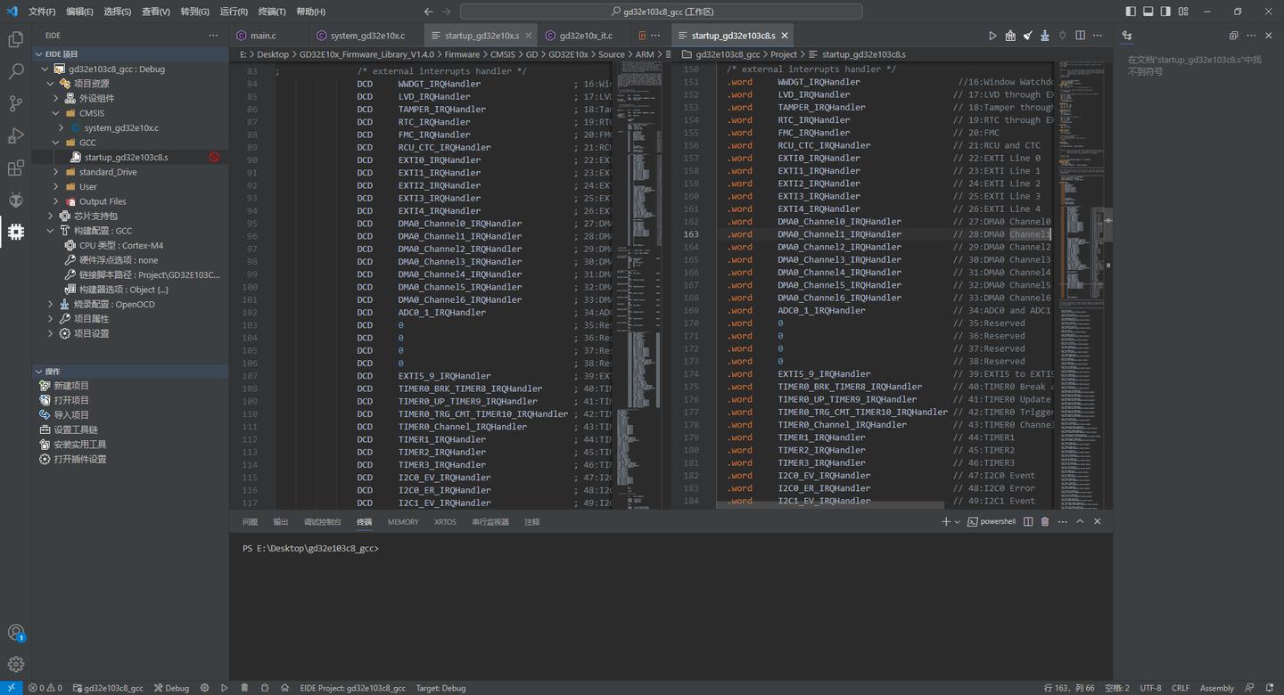Toggle the panel layout icon in the title bar
The width and height of the screenshot is (1284, 695).
(x=1147, y=11)
